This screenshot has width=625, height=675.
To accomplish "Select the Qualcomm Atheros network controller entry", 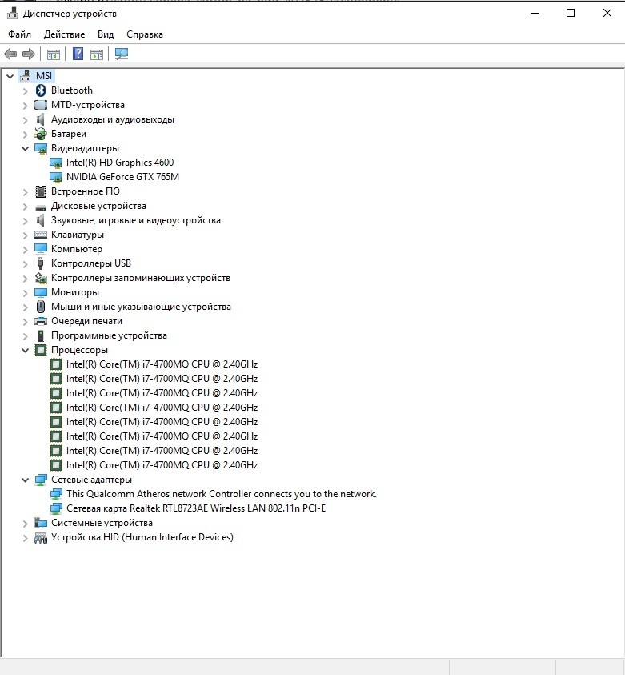I will point(221,494).
